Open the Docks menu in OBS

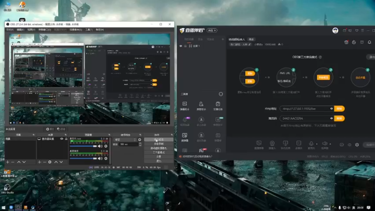pos(45,30)
